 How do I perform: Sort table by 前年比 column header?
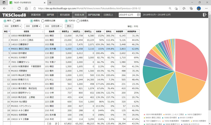tap(110, 31)
